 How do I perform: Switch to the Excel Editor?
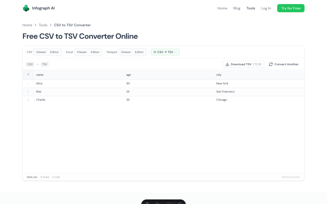point(95,52)
